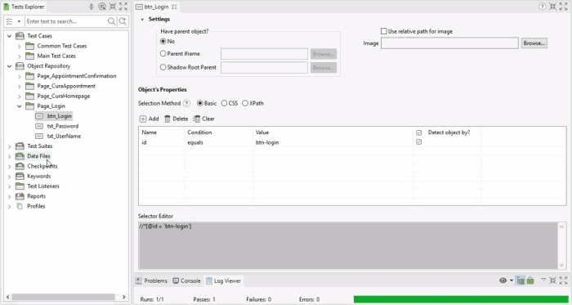Select Shadow Root Parent radio button
Screen dimensions: 572x305
coord(163,67)
